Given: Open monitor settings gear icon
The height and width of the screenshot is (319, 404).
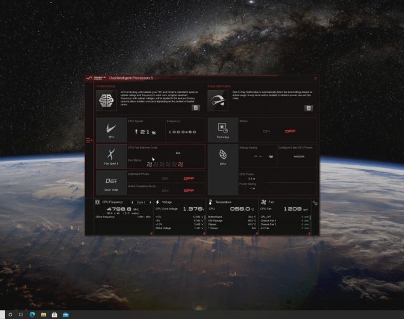Looking at the screenshot, I should tap(315, 203).
